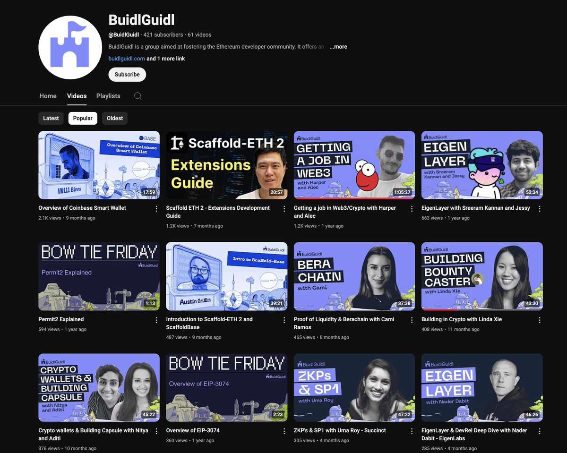Click title 'Building in Crypto with Linda Xie'
Image resolution: width=567 pixels, height=453 pixels.
click(x=462, y=319)
